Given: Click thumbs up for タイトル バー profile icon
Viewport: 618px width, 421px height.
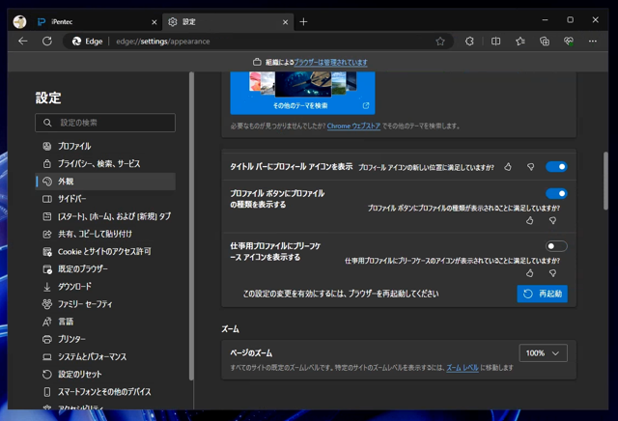Looking at the screenshot, I should [x=508, y=167].
